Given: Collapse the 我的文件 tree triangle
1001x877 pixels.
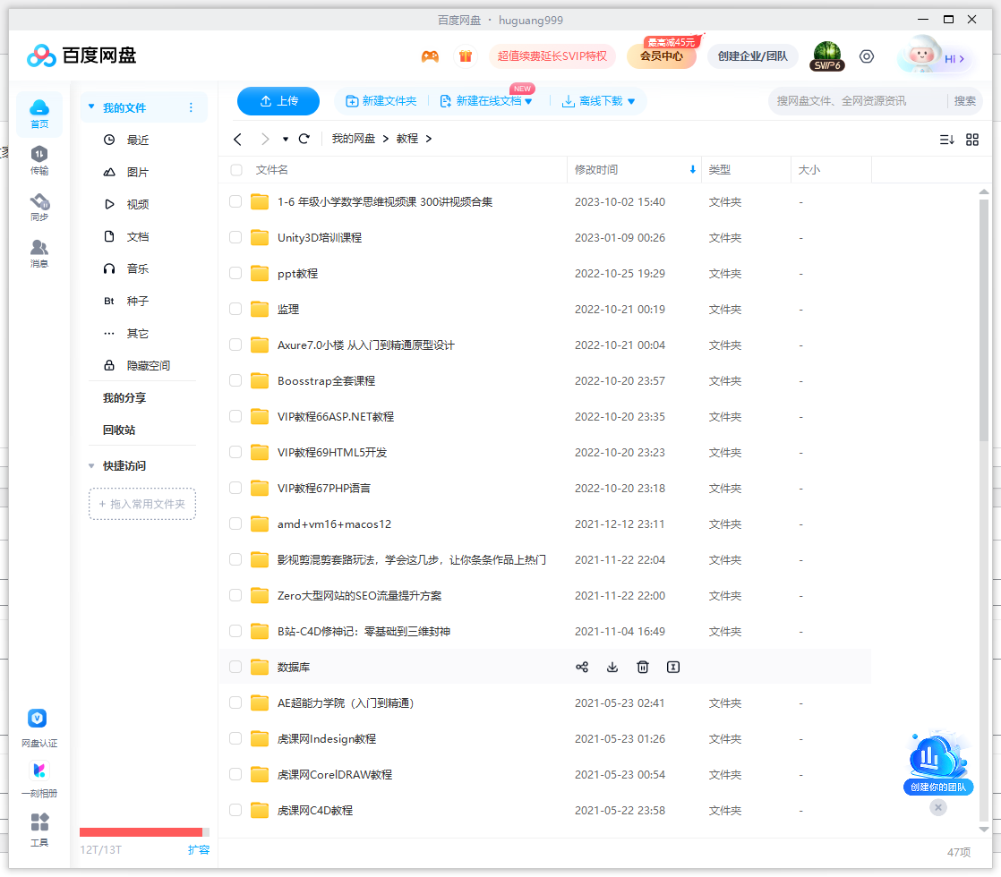Looking at the screenshot, I should [91, 106].
